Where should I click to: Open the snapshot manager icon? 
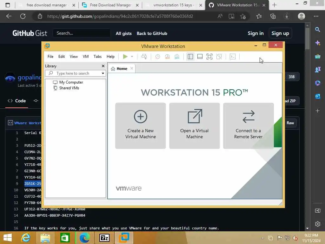click(177, 57)
